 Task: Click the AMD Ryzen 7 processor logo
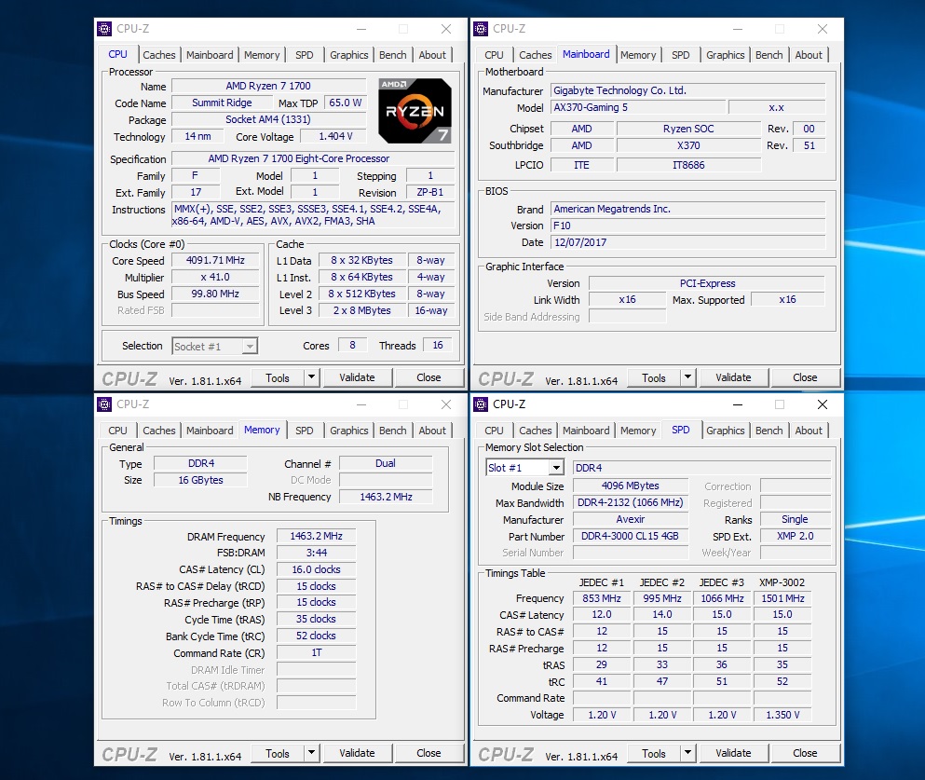[415, 111]
